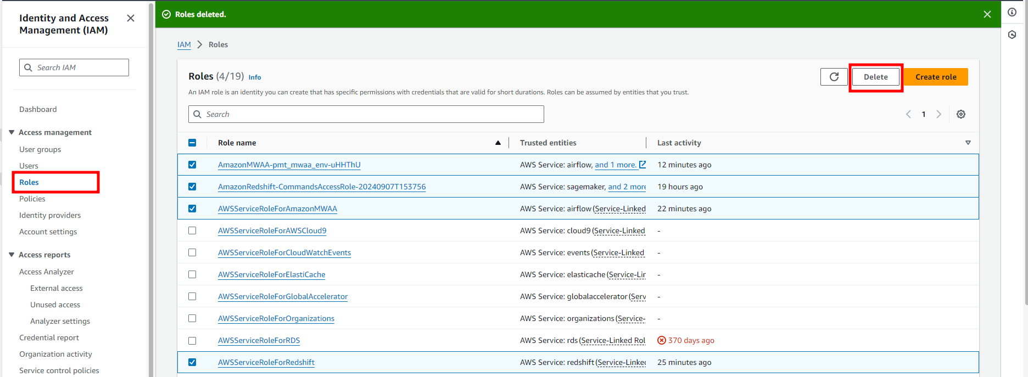Sort ascending by Role name arrow
Screen dimensions: 1028x377
pos(498,143)
